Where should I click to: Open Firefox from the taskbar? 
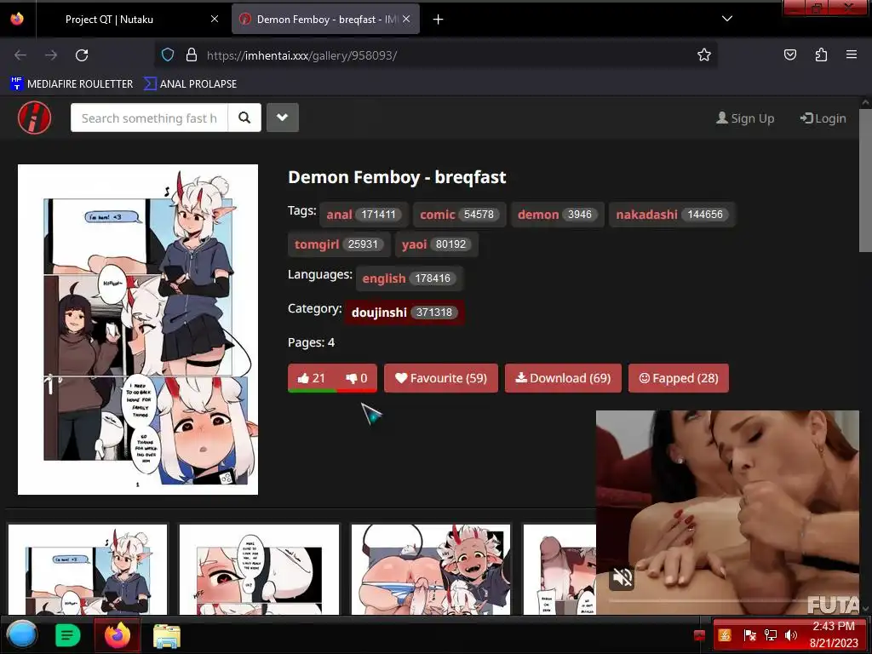[118, 634]
